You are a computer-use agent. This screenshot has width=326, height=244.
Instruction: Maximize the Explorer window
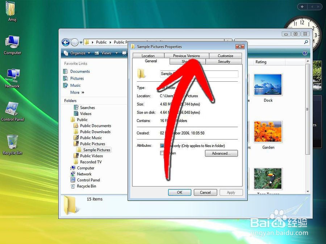pos(296,34)
